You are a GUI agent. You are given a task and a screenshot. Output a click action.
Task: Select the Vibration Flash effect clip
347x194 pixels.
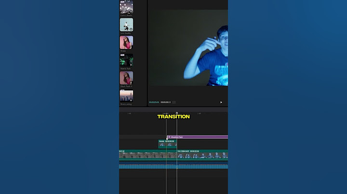198,137
